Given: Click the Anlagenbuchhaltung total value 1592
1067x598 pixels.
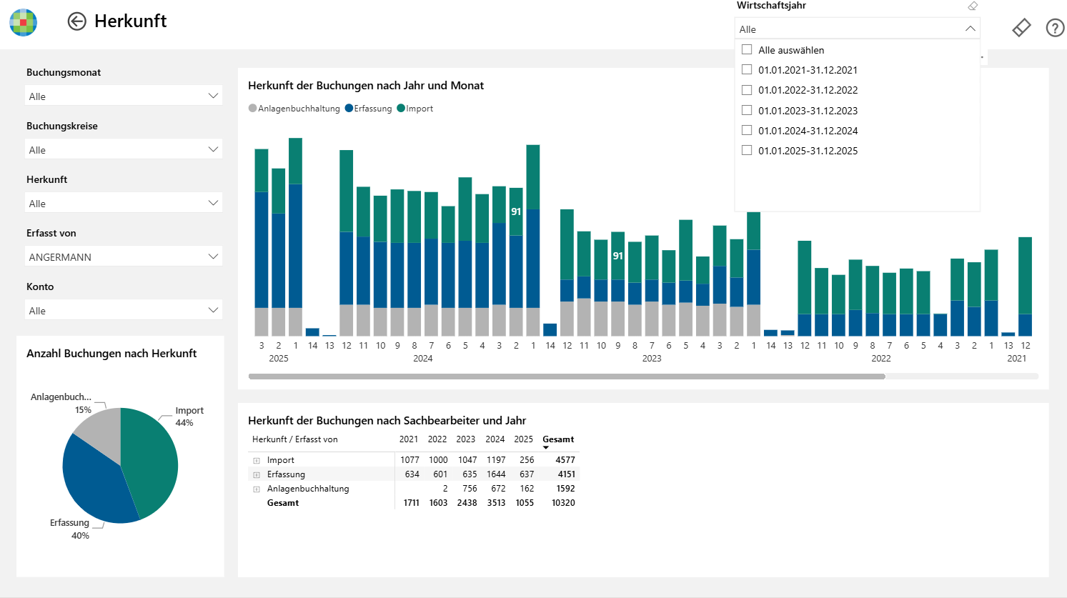Looking at the screenshot, I should pos(565,489).
